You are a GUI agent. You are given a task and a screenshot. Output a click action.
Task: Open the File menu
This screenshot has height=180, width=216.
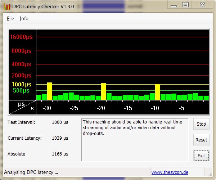(10, 18)
